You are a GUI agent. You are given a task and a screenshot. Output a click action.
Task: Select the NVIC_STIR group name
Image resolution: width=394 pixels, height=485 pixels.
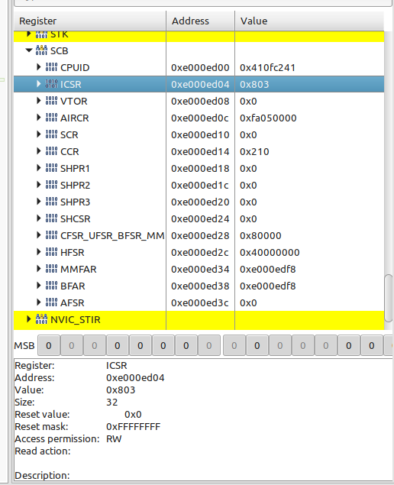tap(76, 319)
